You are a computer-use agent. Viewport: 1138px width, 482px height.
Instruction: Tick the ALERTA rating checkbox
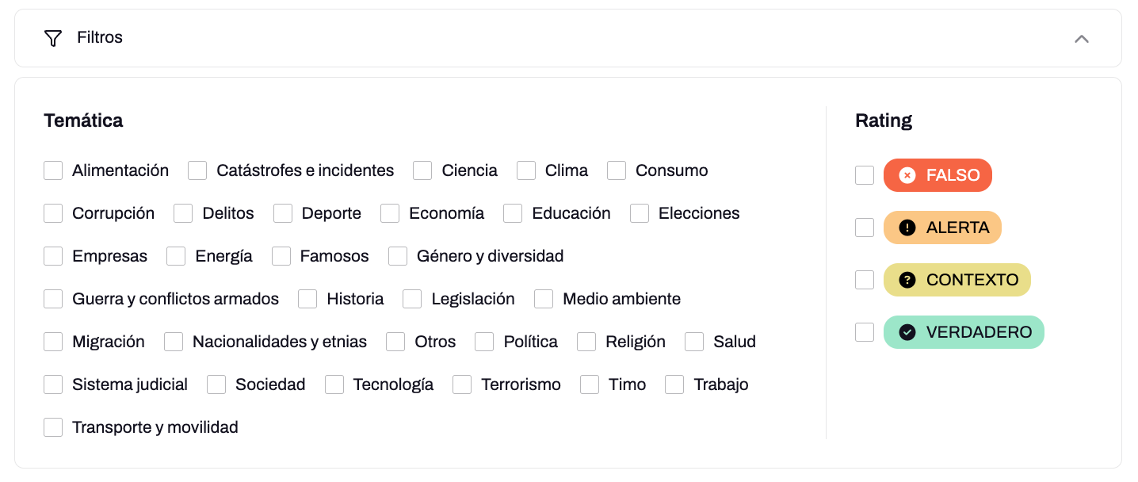point(865,228)
